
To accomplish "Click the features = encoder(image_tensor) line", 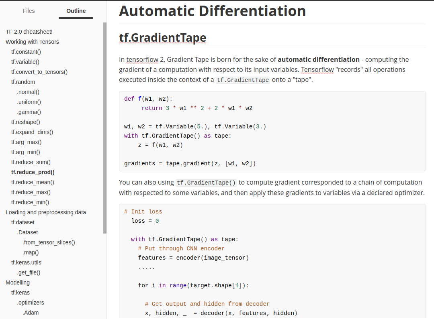I will click(x=193, y=258).
